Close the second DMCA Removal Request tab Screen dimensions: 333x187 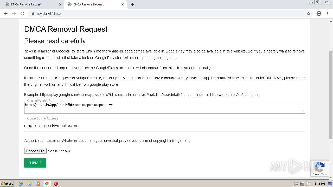pos(123,4)
